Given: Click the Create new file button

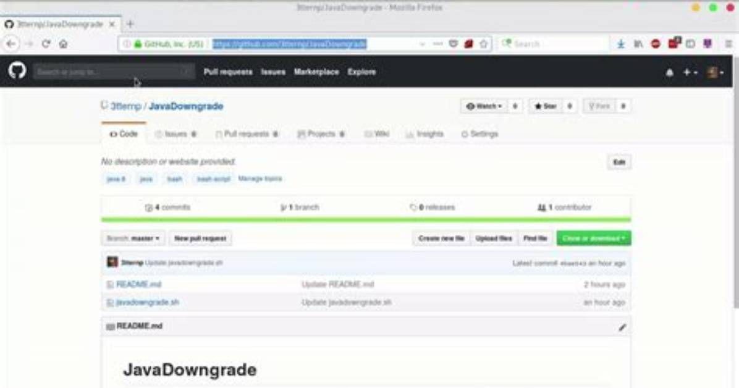Looking at the screenshot, I should [x=441, y=238].
